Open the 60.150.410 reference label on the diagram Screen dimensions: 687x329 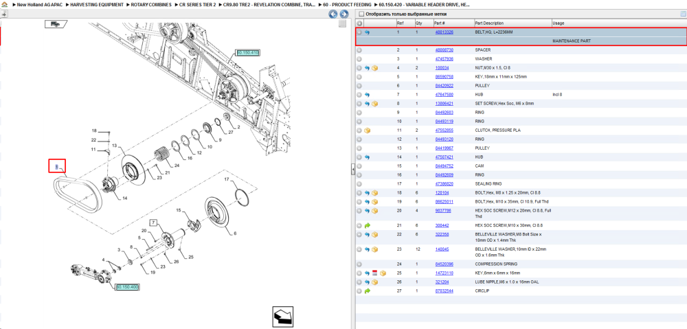coord(247,53)
